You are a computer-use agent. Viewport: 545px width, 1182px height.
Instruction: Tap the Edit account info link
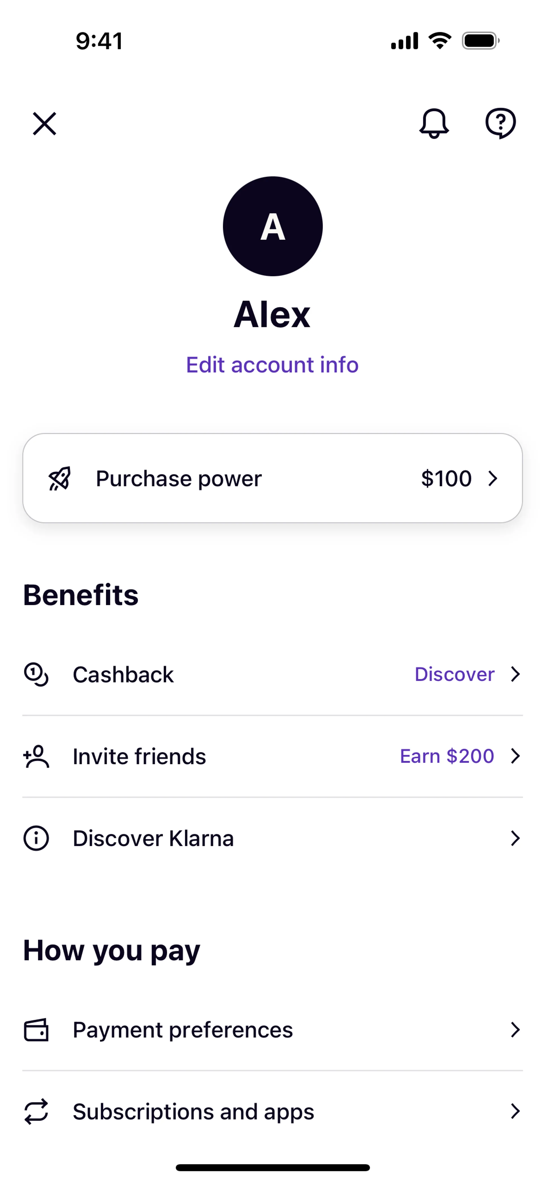272,365
